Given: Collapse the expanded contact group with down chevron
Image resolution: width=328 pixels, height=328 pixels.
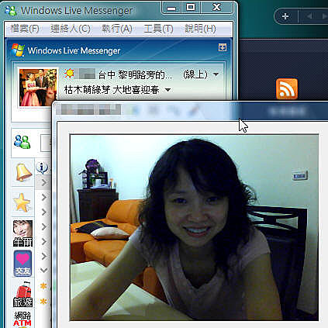Looking at the screenshot, I should (43, 271).
